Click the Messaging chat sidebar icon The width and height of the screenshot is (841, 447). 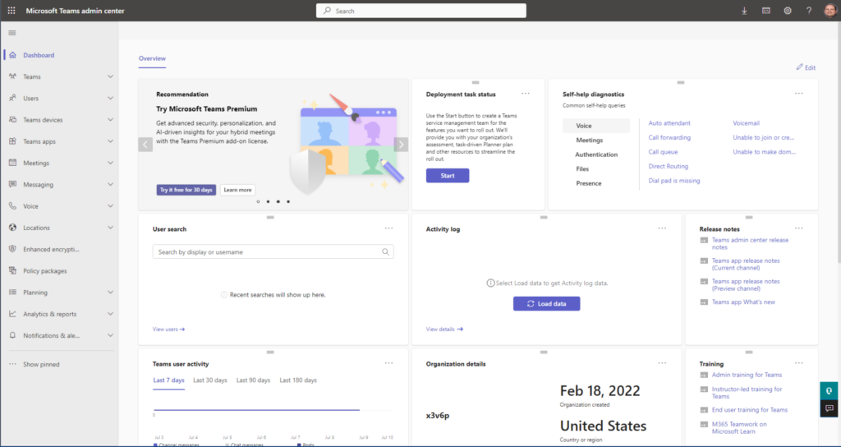pyautogui.click(x=12, y=184)
